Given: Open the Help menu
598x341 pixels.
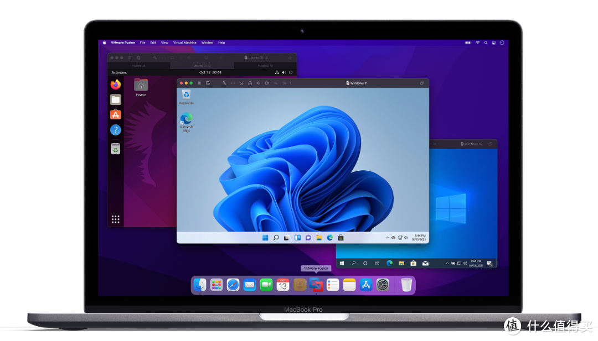Looking at the screenshot, I should pyautogui.click(x=221, y=43).
